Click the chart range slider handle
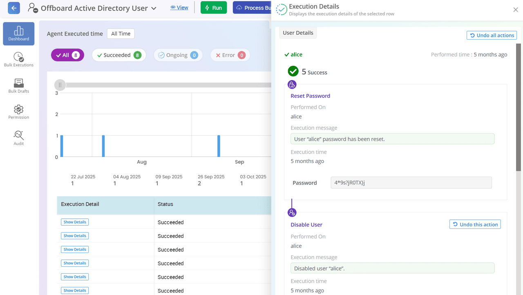The width and height of the screenshot is (523, 295). (60, 85)
